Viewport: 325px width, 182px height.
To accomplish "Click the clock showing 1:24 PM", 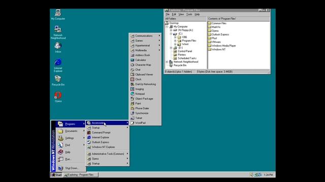I will coord(268,175).
